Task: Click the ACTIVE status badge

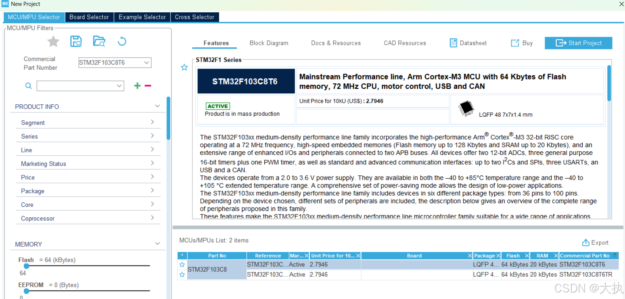Action: tap(218, 106)
